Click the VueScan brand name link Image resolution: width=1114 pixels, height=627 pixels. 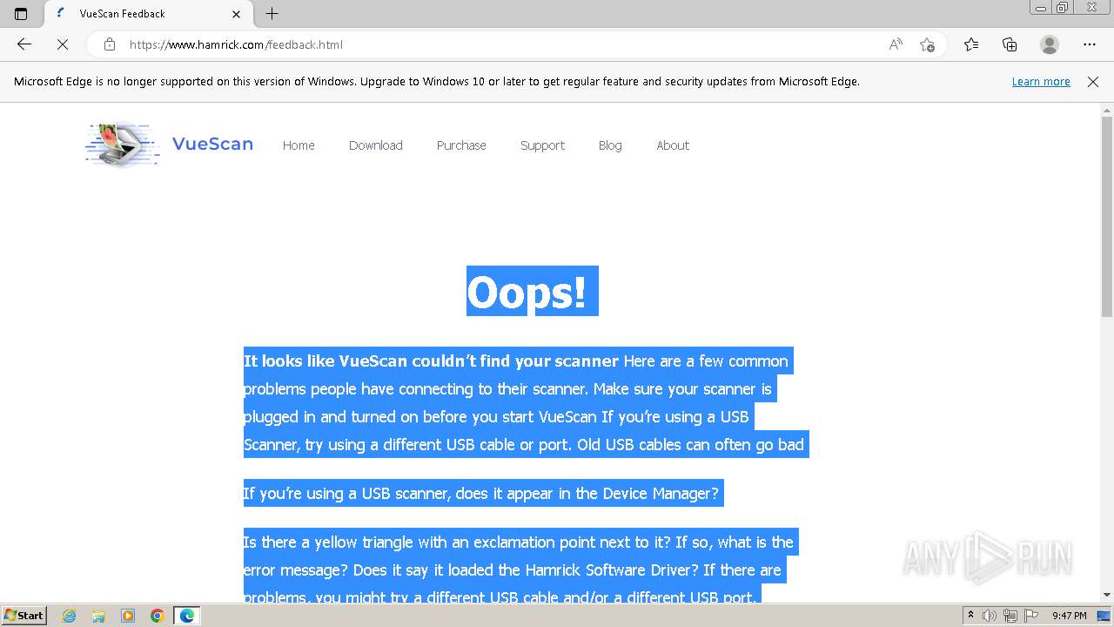click(x=212, y=145)
